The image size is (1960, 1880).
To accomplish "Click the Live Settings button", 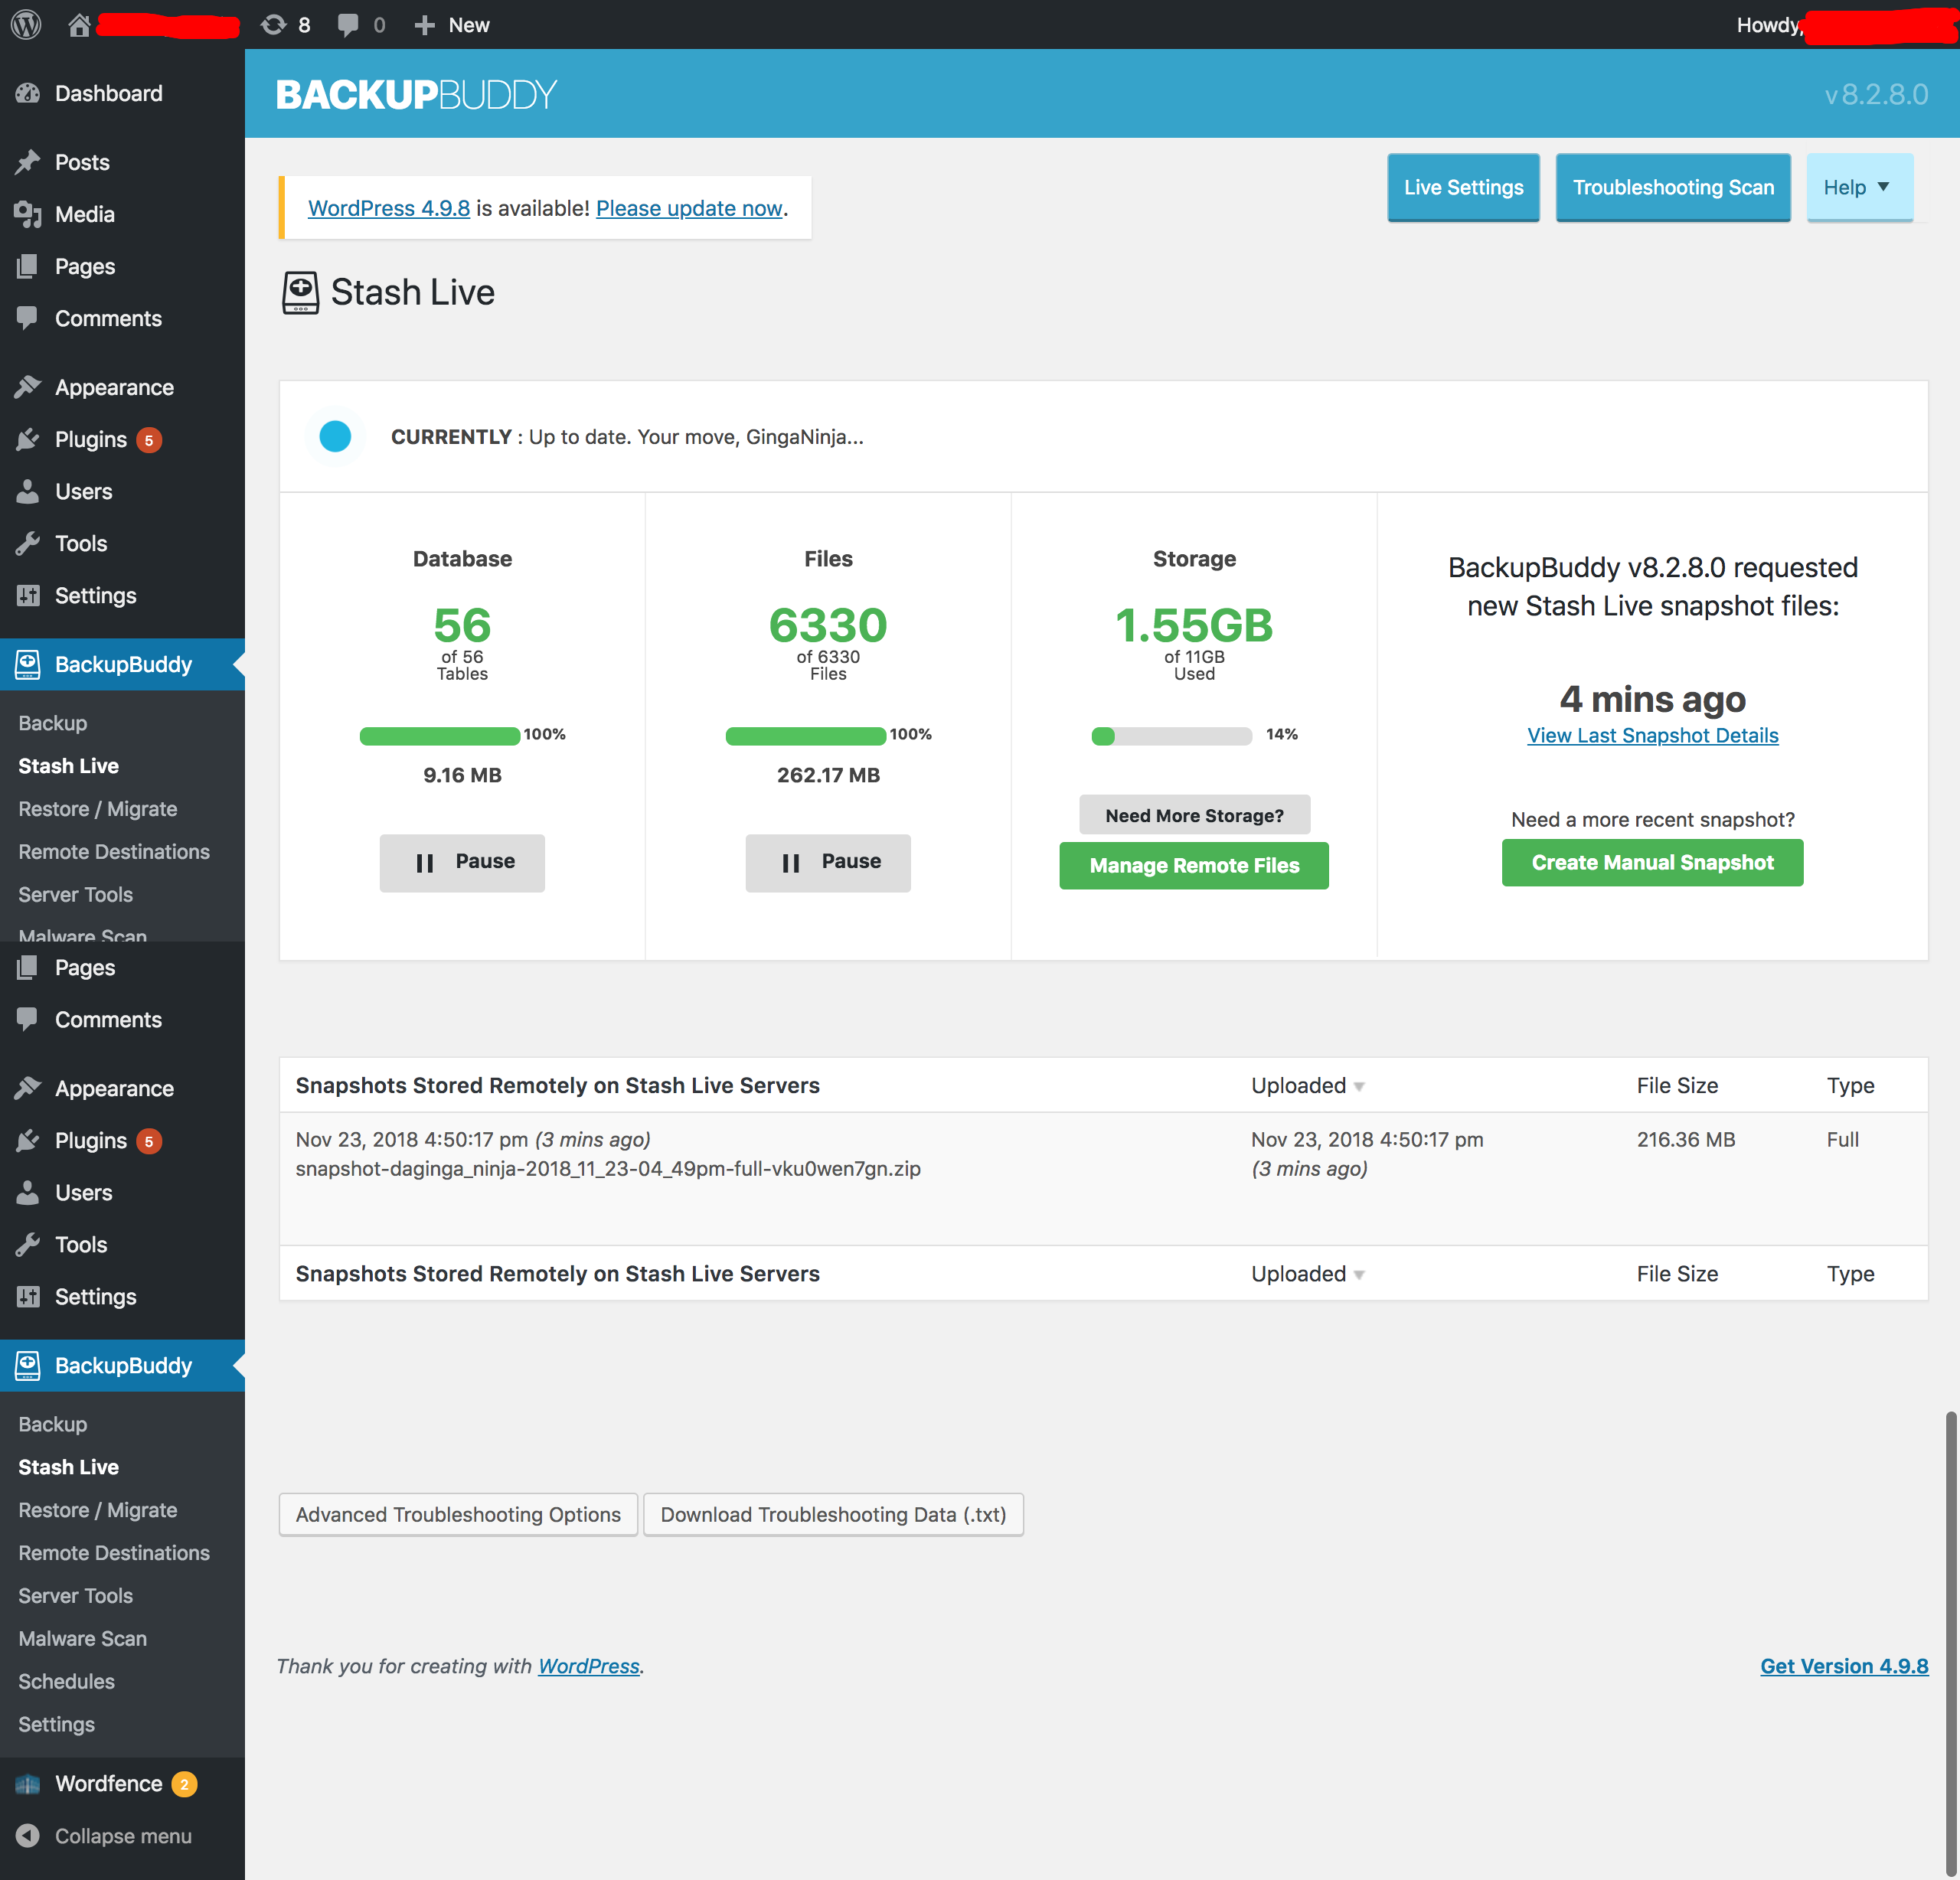I will 1463,187.
